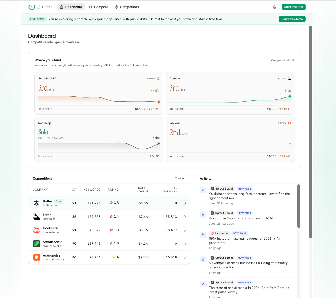The image size is (336, 298).
Task: Click Agorapulse green rating star
Action: click(114, 257)
